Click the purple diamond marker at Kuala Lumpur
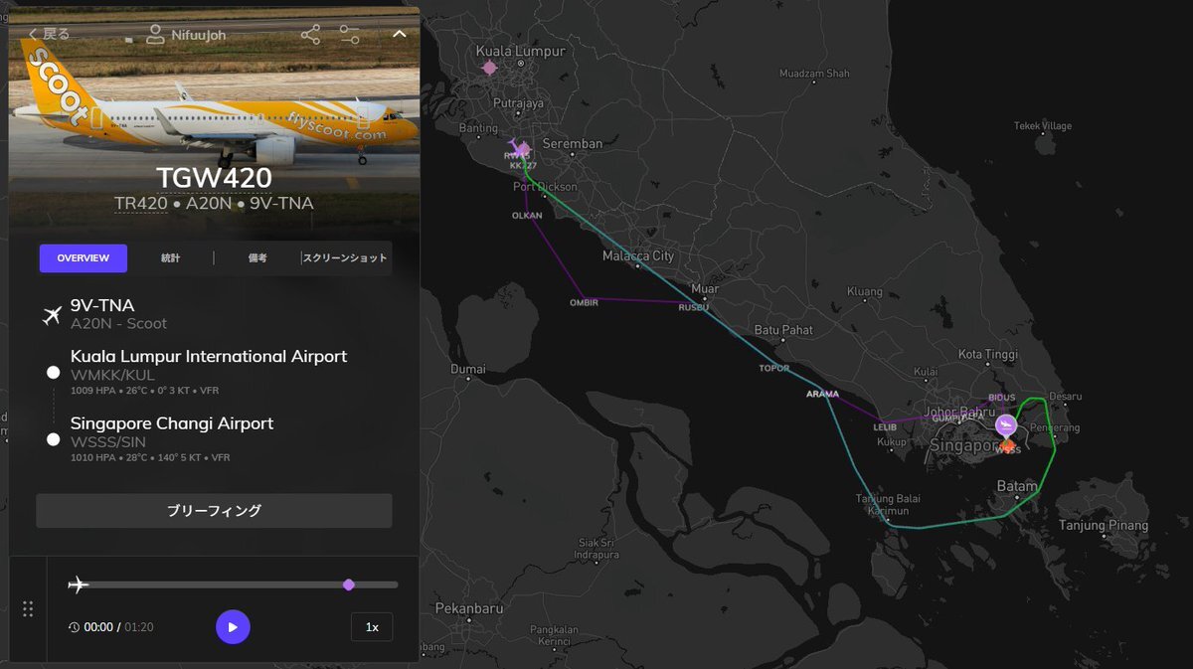The height and width of the screenshot is (669, 1193). point(489,68)
